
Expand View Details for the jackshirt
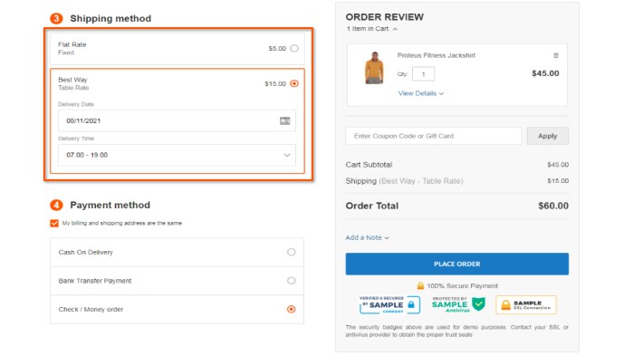coord(421,93)
